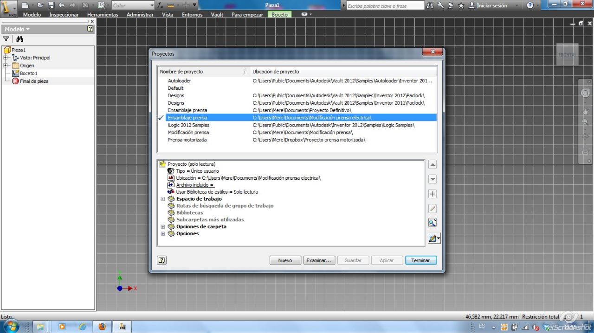Click the Final de pieza browser item
This screenshot has height=333, width=594.
click(34, 81)
